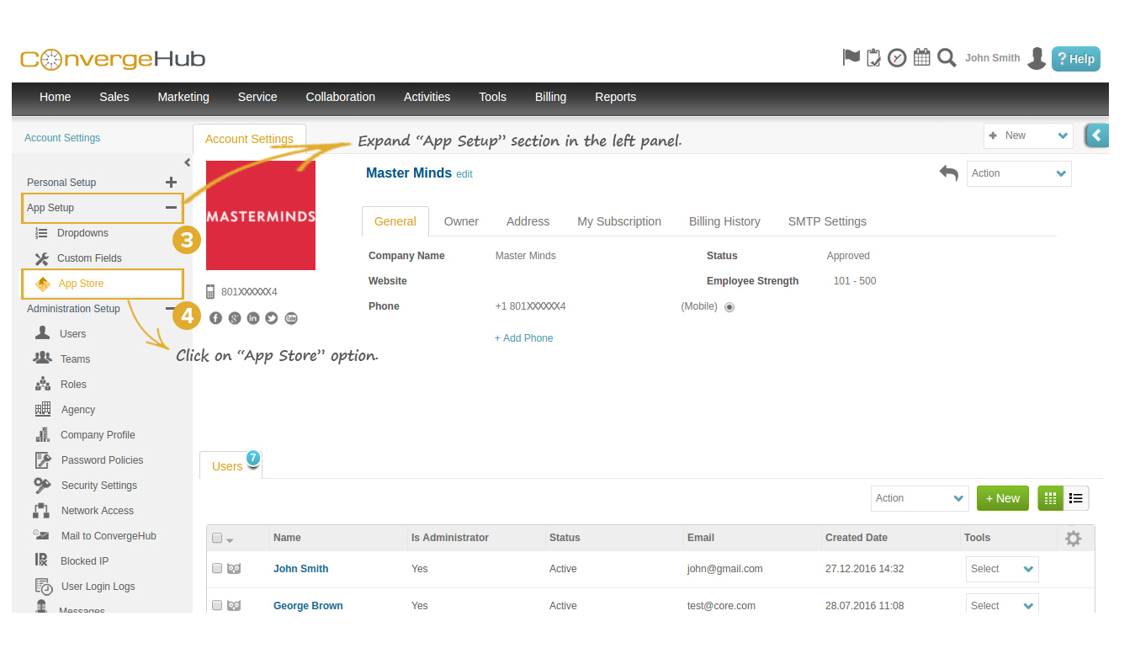Open the clipboard tasks icon
The image size is (1135, 648).
click(874, 57)
